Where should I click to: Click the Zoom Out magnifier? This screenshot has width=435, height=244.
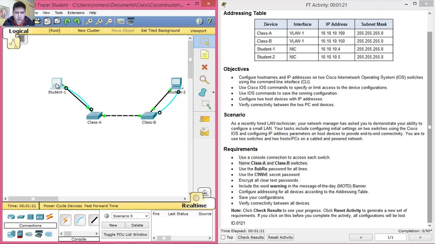[x=109, y=21]
